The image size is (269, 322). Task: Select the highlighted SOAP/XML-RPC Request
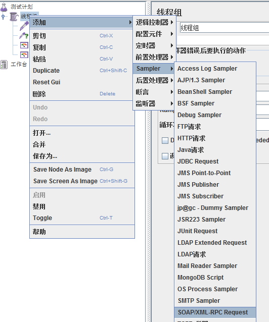coord(215,312)
